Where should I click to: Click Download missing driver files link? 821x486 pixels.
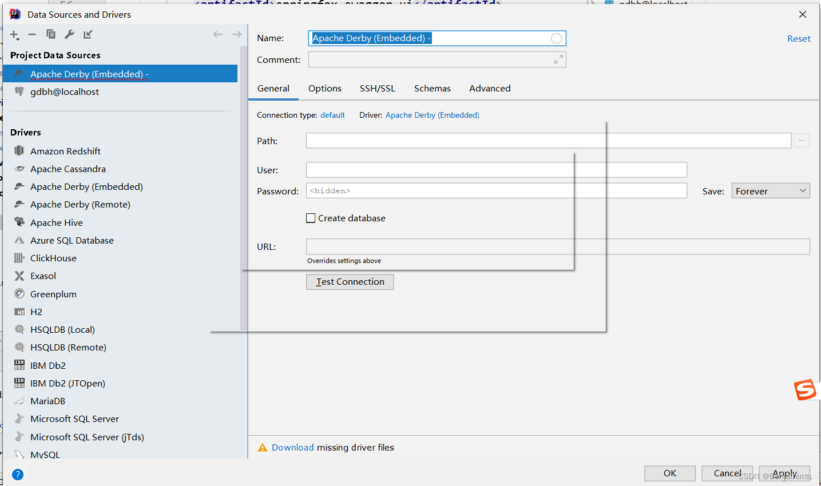[x=292, y=448]
